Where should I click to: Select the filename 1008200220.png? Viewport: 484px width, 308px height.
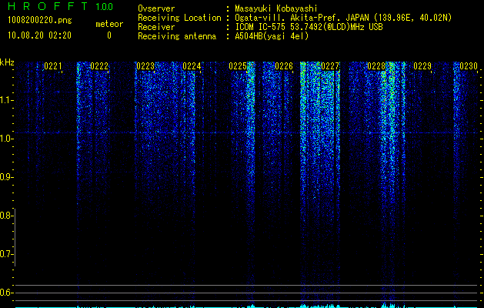point(39,21)
